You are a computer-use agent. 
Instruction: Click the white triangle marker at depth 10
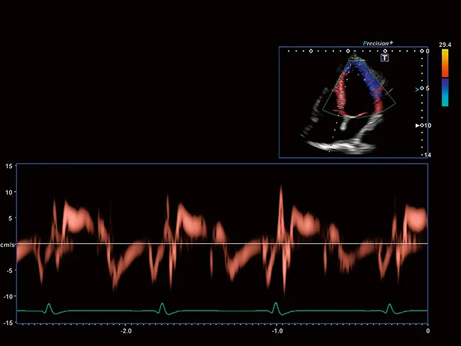417,125
